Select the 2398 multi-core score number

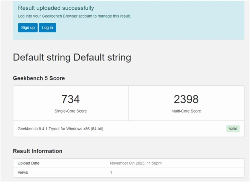pos(186,99)
